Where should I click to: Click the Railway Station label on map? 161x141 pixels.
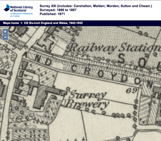pyautogui.click(x=113, y=48)
